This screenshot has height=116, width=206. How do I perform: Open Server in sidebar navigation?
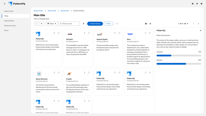tap(16, 30)
